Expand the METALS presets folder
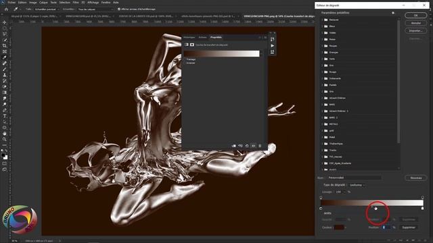 tap(323, 124)
